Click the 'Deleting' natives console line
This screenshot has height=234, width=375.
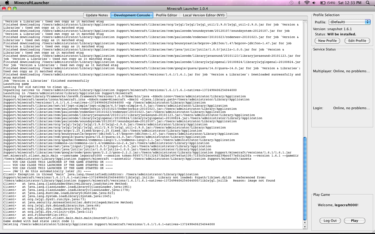(109, 224)
